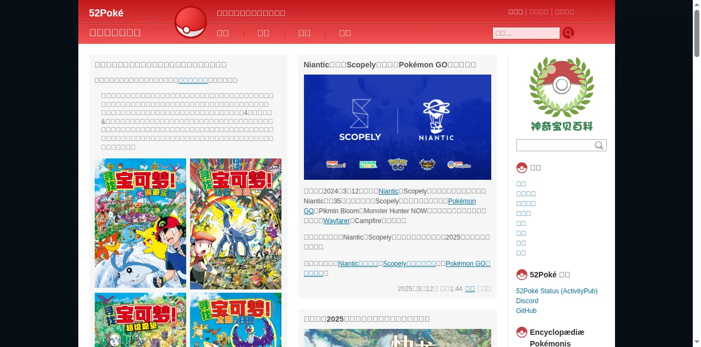The image size is (701, 347).
Task: Follow the Wayfarer link in the article
Action: coord(336,221)
